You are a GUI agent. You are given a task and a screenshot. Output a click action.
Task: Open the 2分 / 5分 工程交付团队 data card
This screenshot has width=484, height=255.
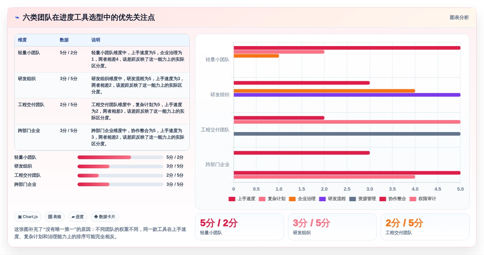click(x=425, y=227)
